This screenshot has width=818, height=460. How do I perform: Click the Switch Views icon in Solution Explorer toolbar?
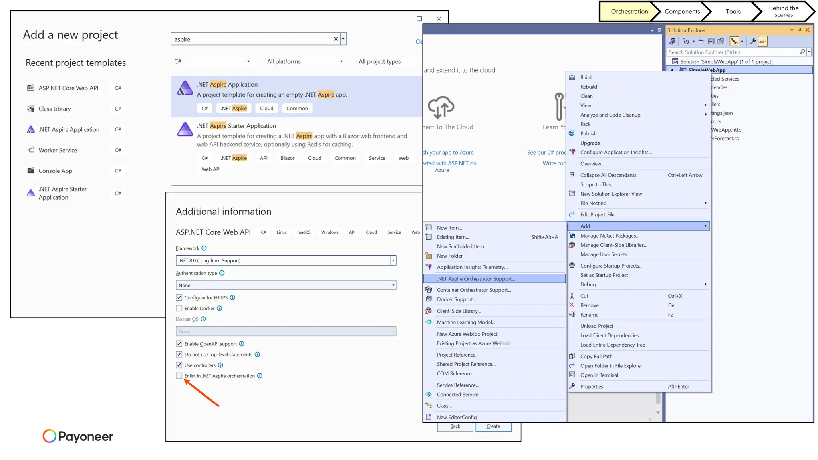tap(672, 41)
